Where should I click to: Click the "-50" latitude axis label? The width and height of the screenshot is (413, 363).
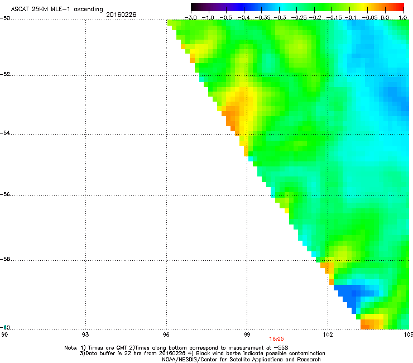click(5, 18)
